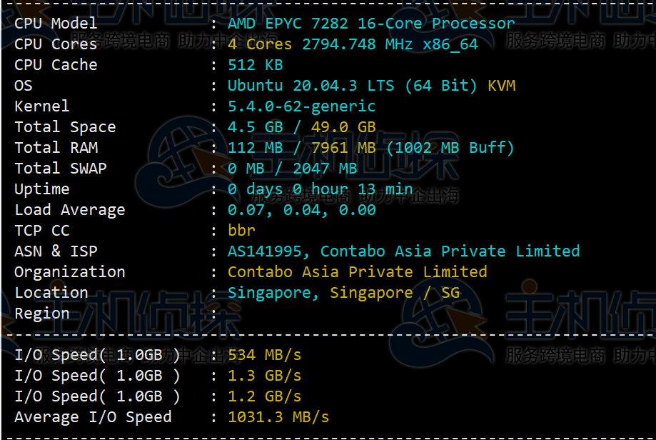Click kernel version 5.4.0-62-generic
The height and width of the screenshot is (440, 656).
tap(301, 106)
